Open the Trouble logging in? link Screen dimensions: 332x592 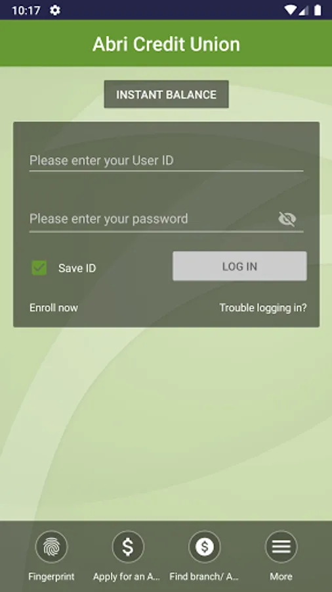(263, 308)
